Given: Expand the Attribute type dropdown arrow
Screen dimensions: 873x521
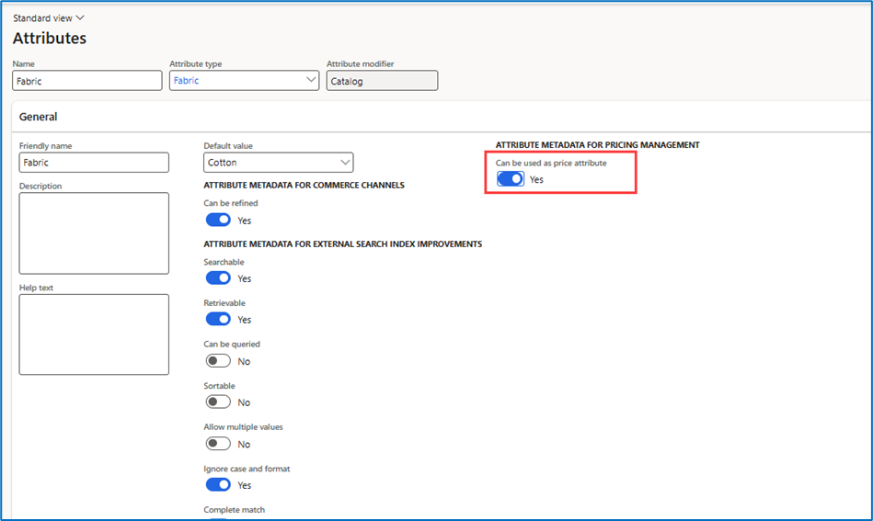Looking at the screenshot, I should tap(310, 81).
